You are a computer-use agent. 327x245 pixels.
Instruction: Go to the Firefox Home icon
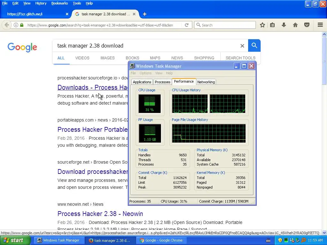pos(295,25)
